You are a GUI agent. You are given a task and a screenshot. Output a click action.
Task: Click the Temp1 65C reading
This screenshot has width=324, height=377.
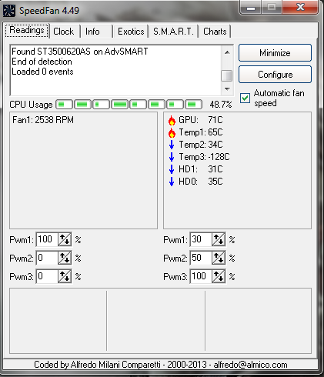pyautogui.click(x=201, y=132)
